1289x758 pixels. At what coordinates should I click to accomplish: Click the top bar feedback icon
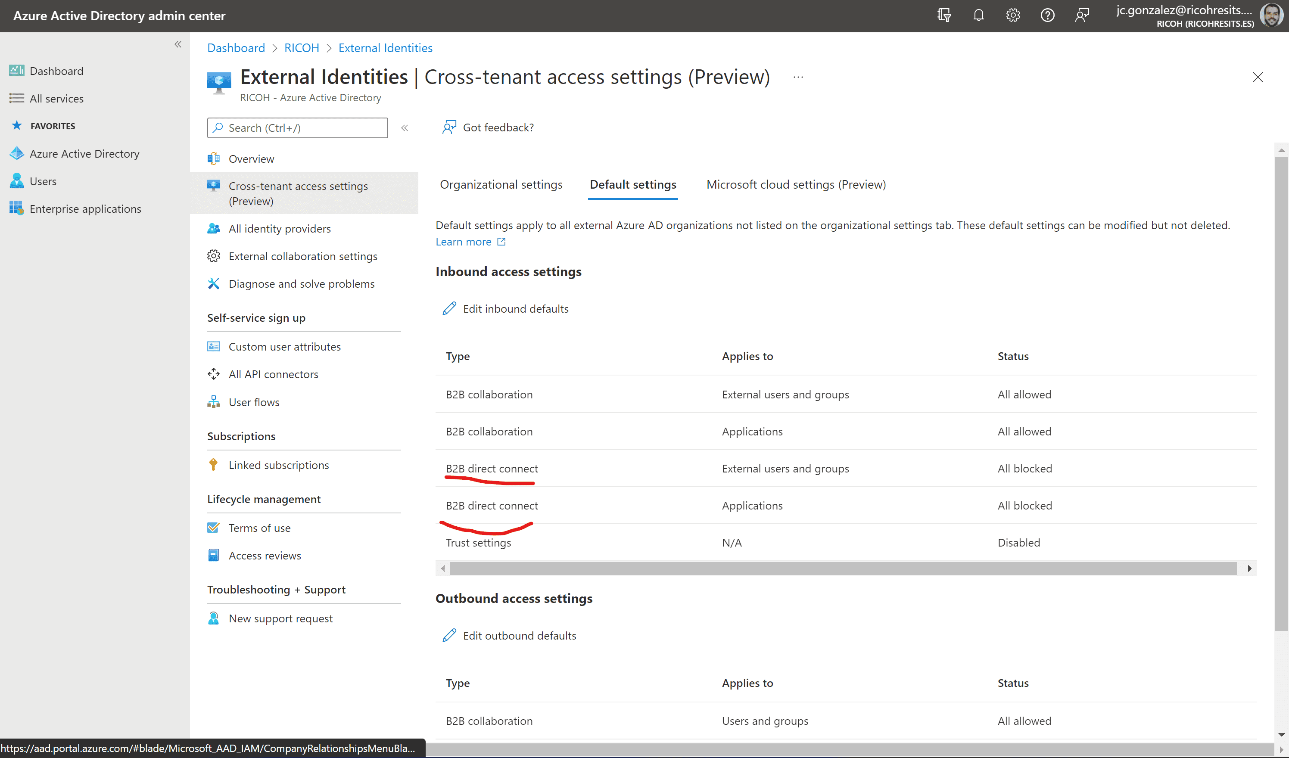point(1082,16)
